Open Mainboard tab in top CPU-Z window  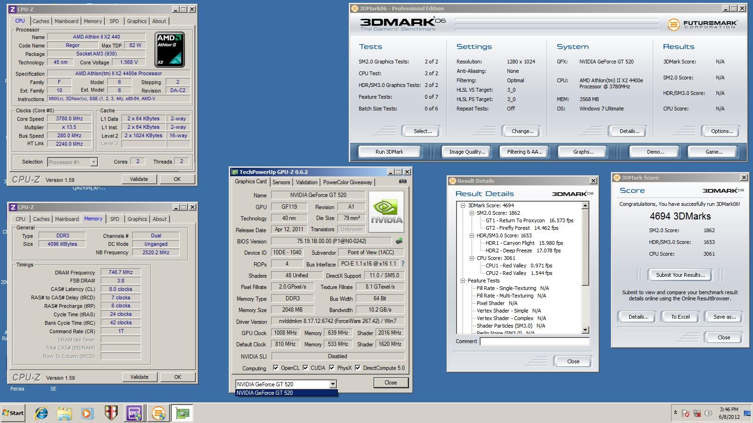tap(66, 21)
